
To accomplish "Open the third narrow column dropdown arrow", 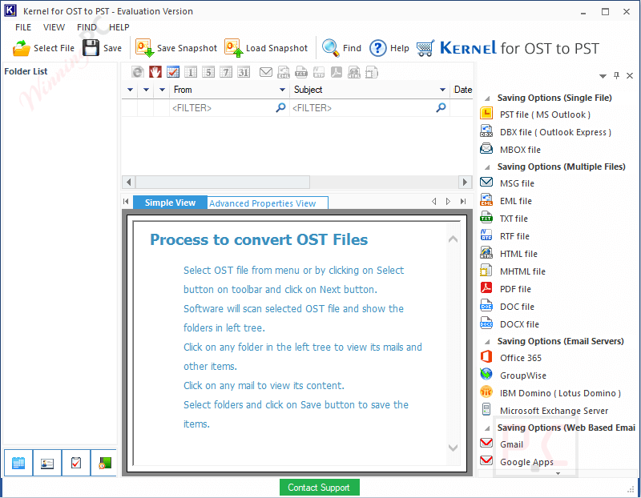I will (x=162, y=90).
